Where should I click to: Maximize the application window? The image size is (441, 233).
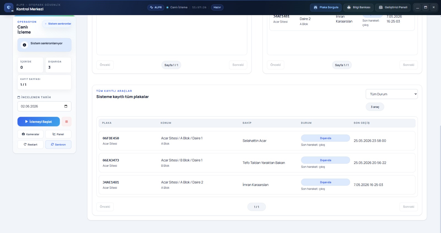click(426, 7)
